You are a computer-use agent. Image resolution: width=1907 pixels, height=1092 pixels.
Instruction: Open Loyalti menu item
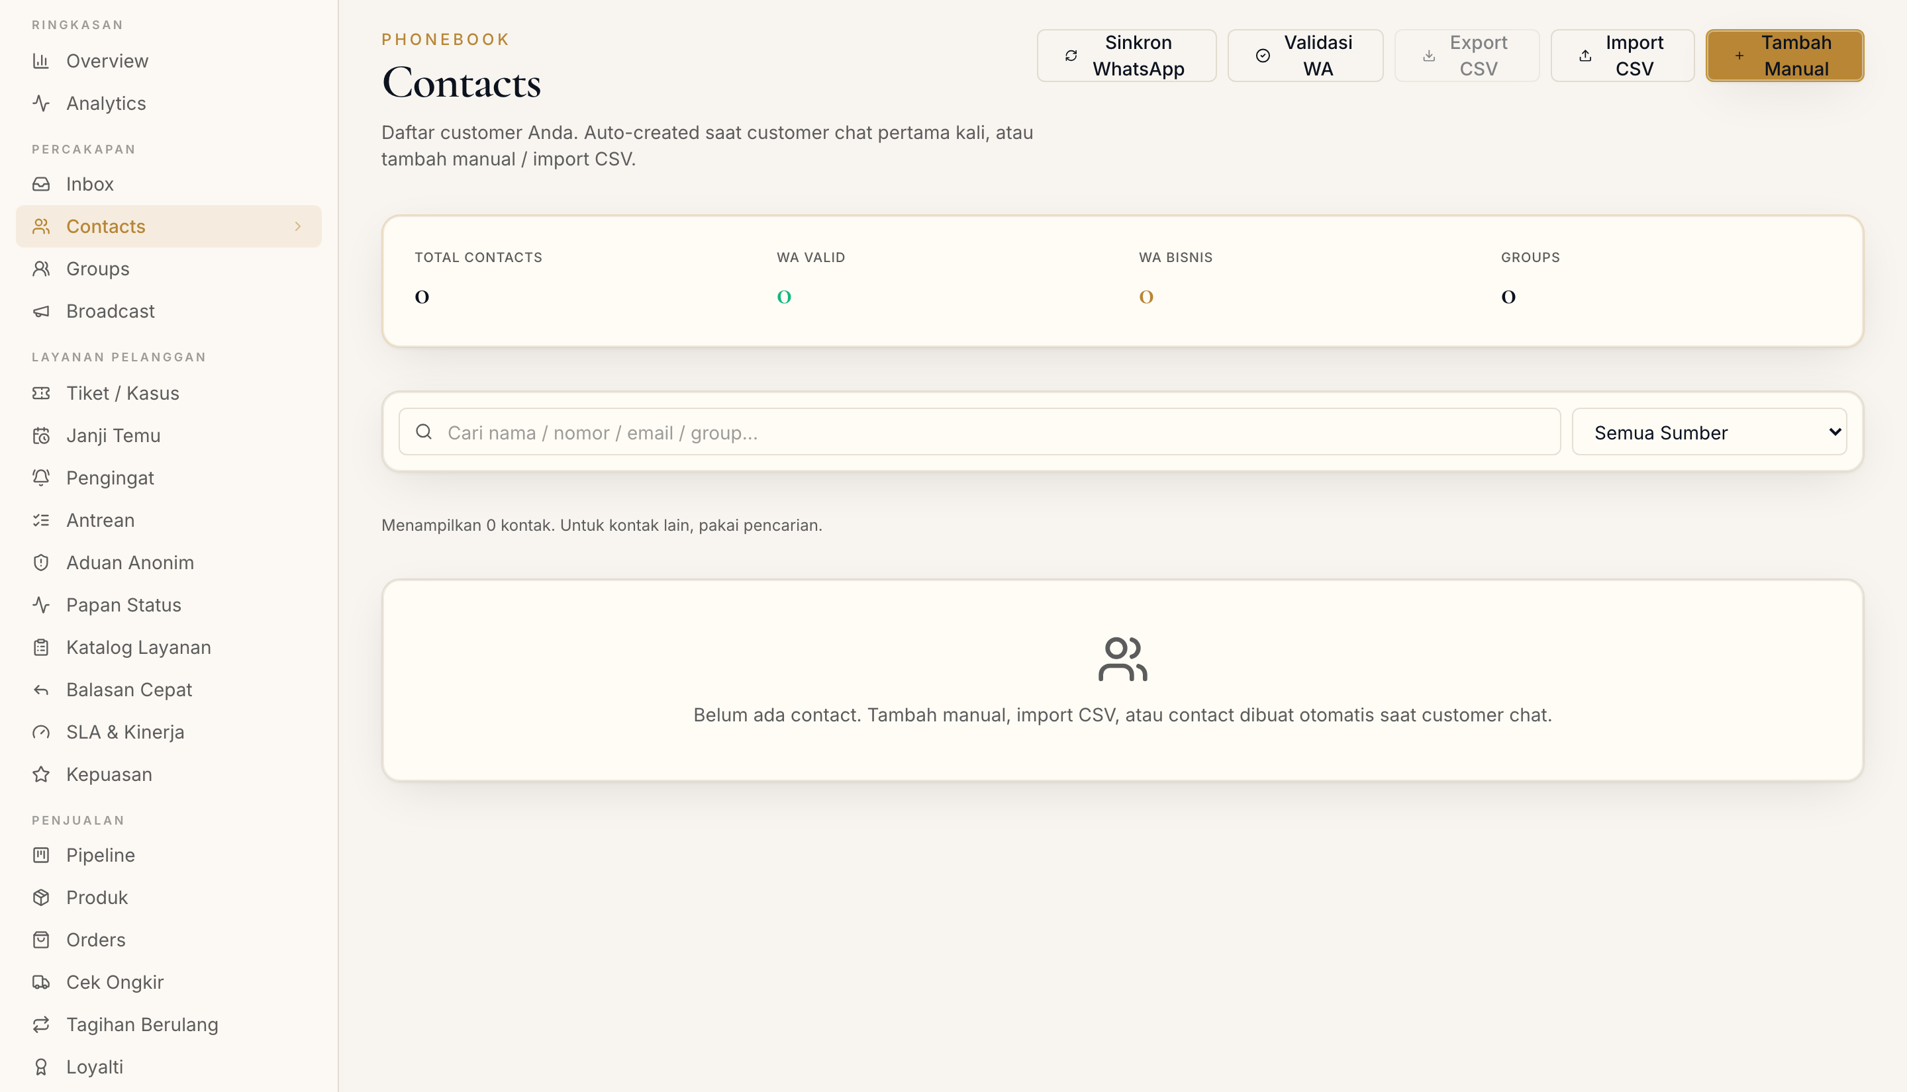pyautogui.click(x=169, y=1068)
